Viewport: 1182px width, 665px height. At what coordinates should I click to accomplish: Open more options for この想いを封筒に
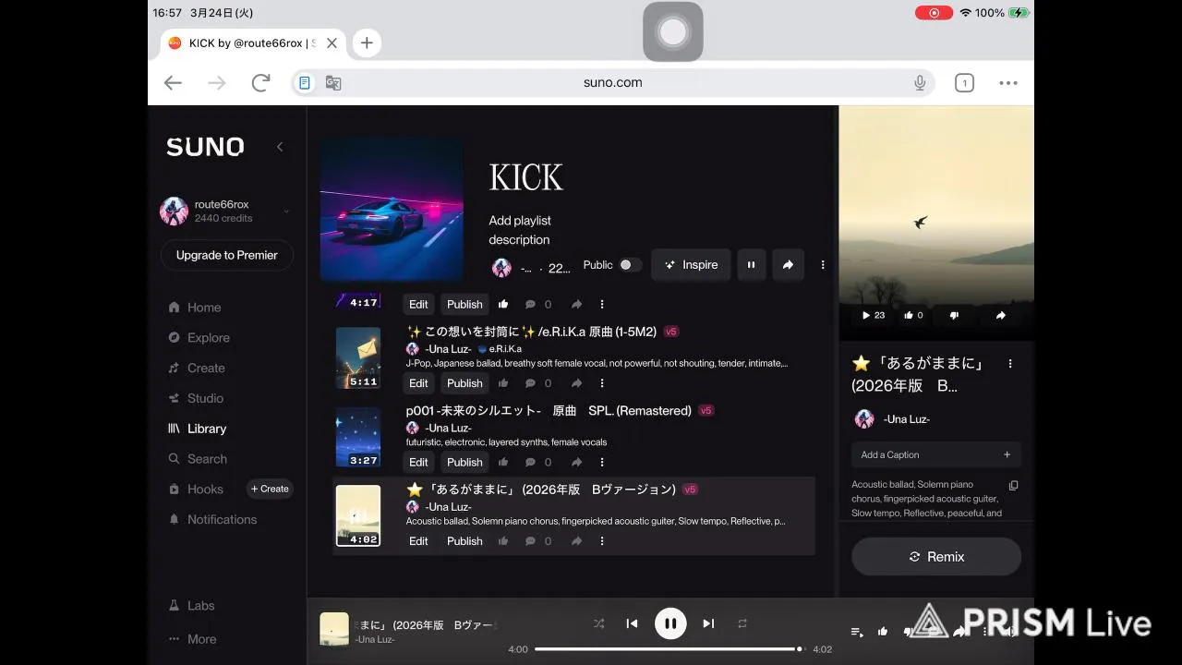pyautogui.click(x=602, y=383)
